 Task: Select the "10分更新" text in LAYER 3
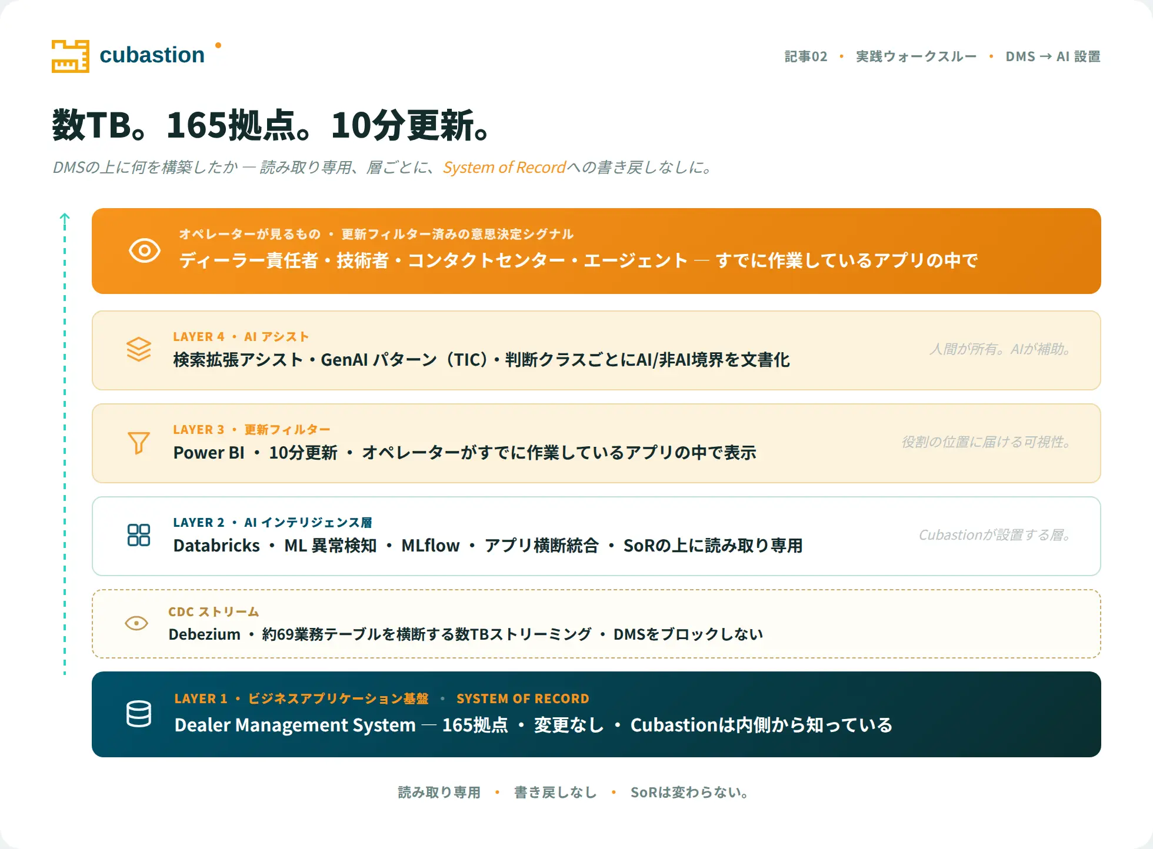click(x=304, y=453)
